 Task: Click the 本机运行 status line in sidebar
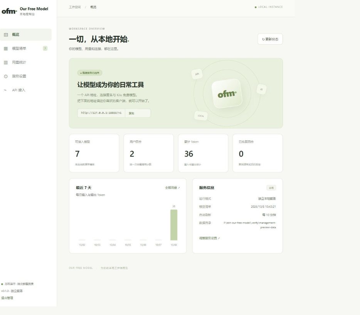(x=17, y=284)
